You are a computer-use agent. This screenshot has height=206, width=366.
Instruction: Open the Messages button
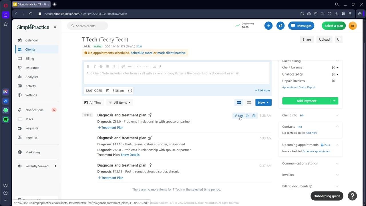pyautogui.click(x=301, y=26)
